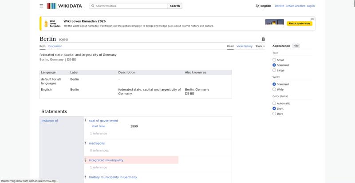This screenshot has height=183, width=355.
Task: Switch to the Discussion tab
Action: 55,46
